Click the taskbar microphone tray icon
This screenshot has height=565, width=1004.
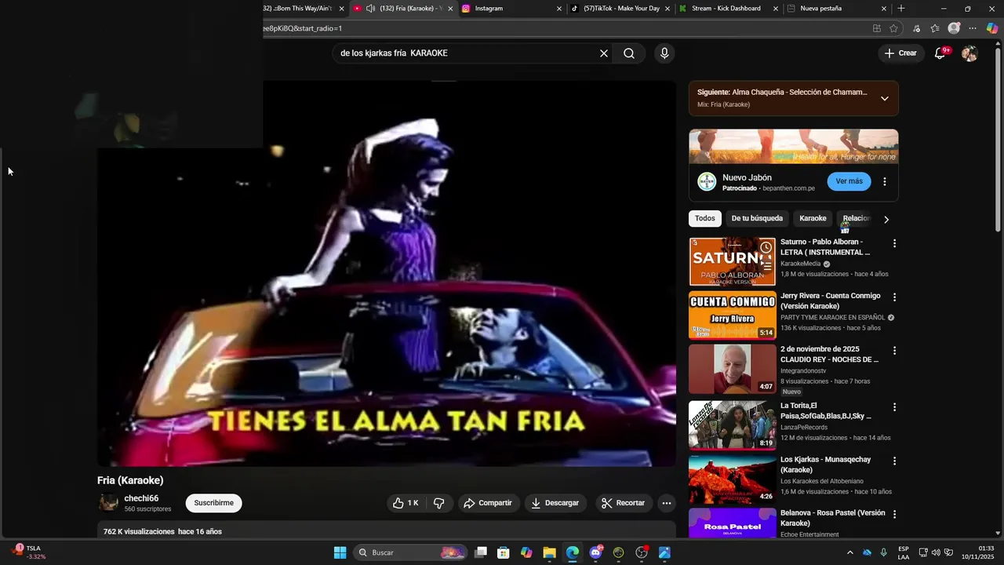click(884, 552)
